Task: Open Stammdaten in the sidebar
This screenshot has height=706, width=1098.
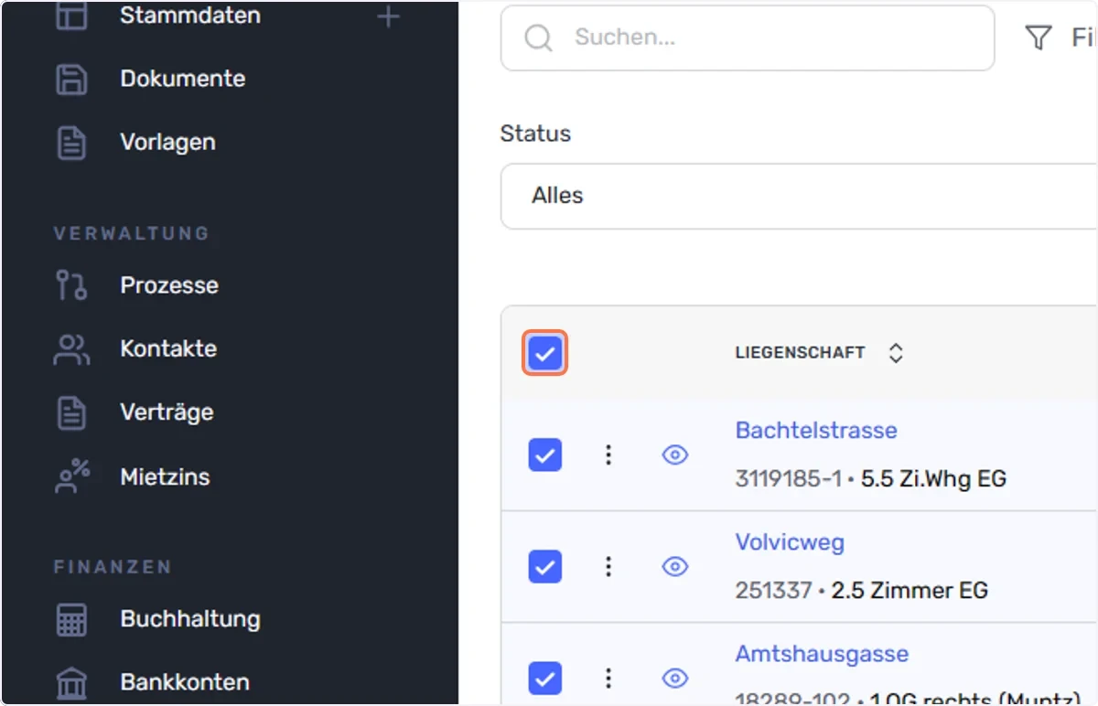Action: (190, 16)
